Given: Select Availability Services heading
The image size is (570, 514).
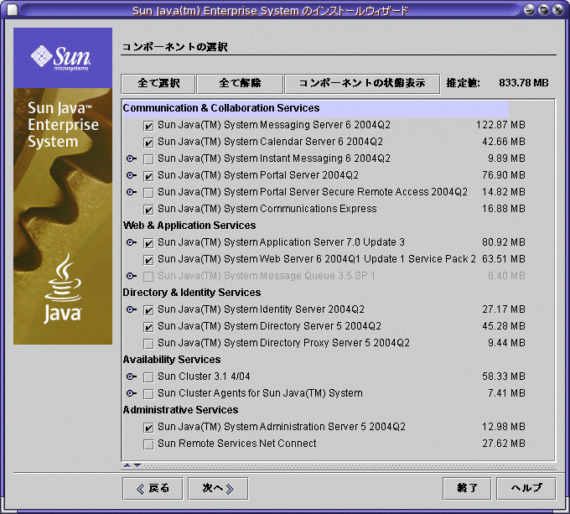Looking at the screenshot, I should [172, 360].
